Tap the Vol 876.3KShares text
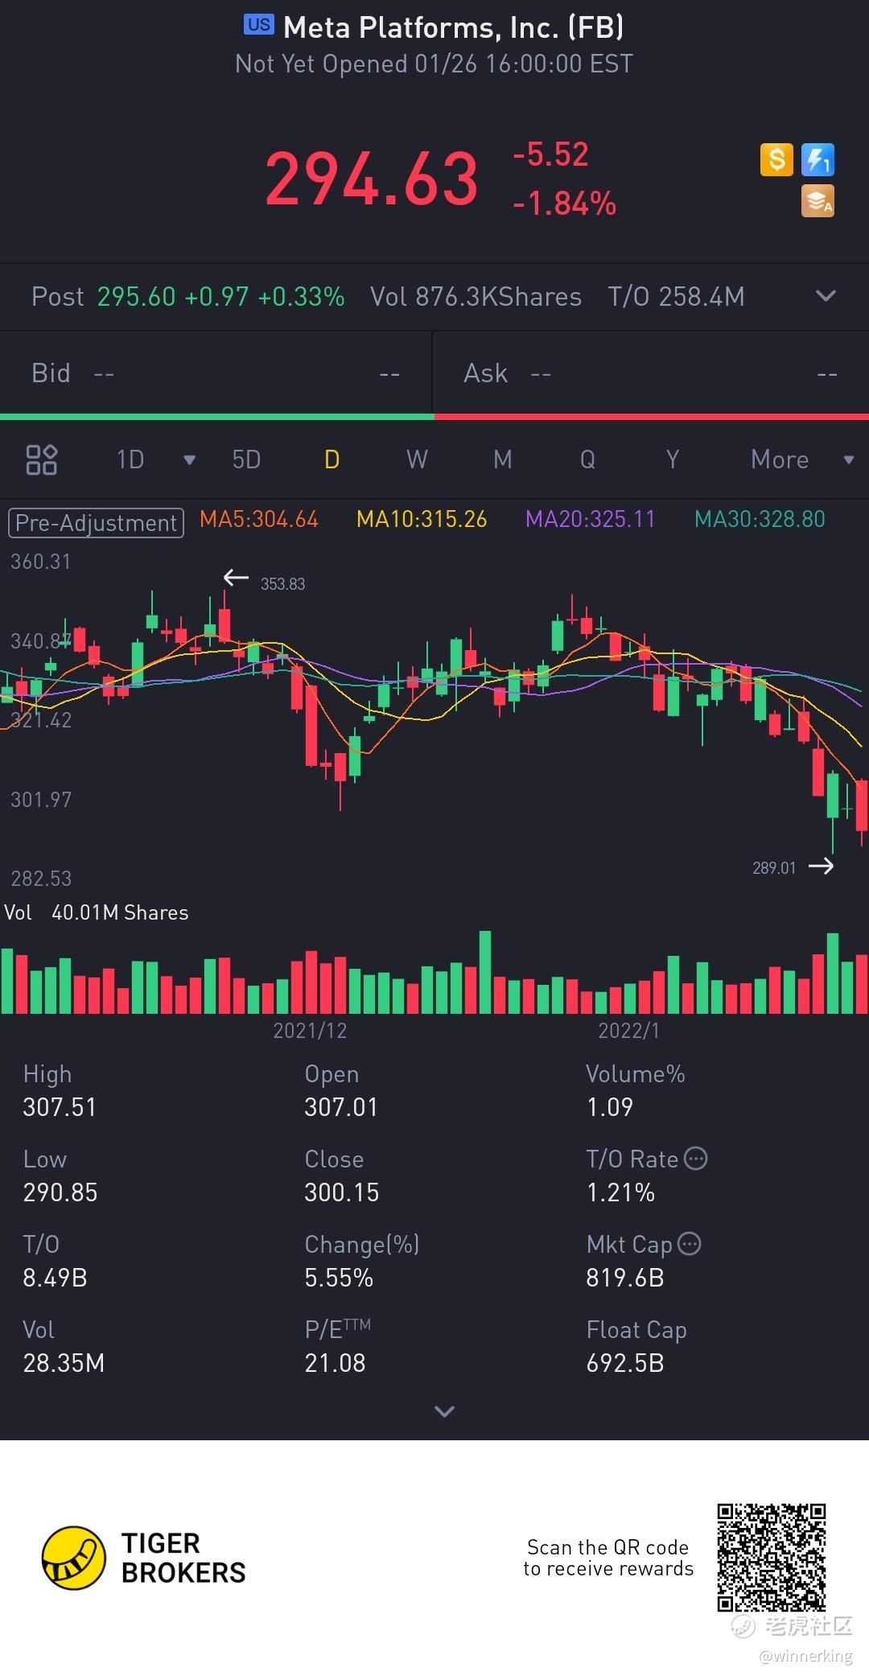869x1676 pixels. (476, 296)
